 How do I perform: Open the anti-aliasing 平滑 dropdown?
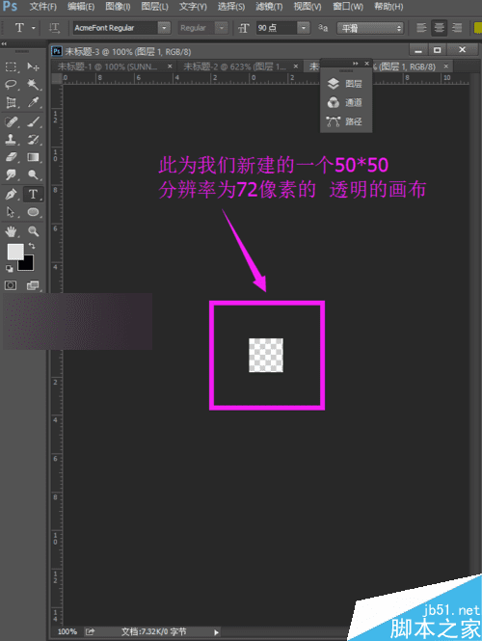click(370, 28)
